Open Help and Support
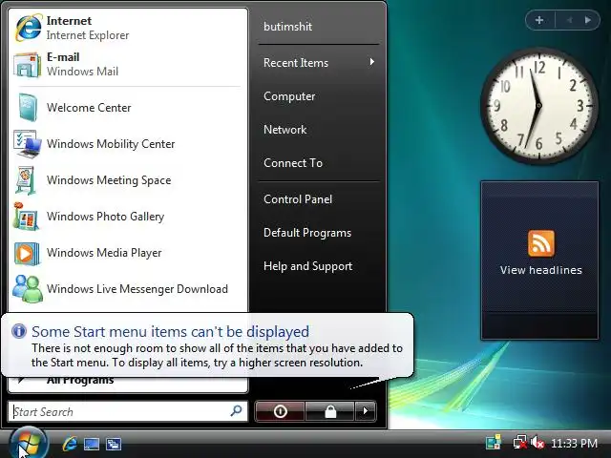The height and width of the screenshot is (458, 611). pos(307,266)
